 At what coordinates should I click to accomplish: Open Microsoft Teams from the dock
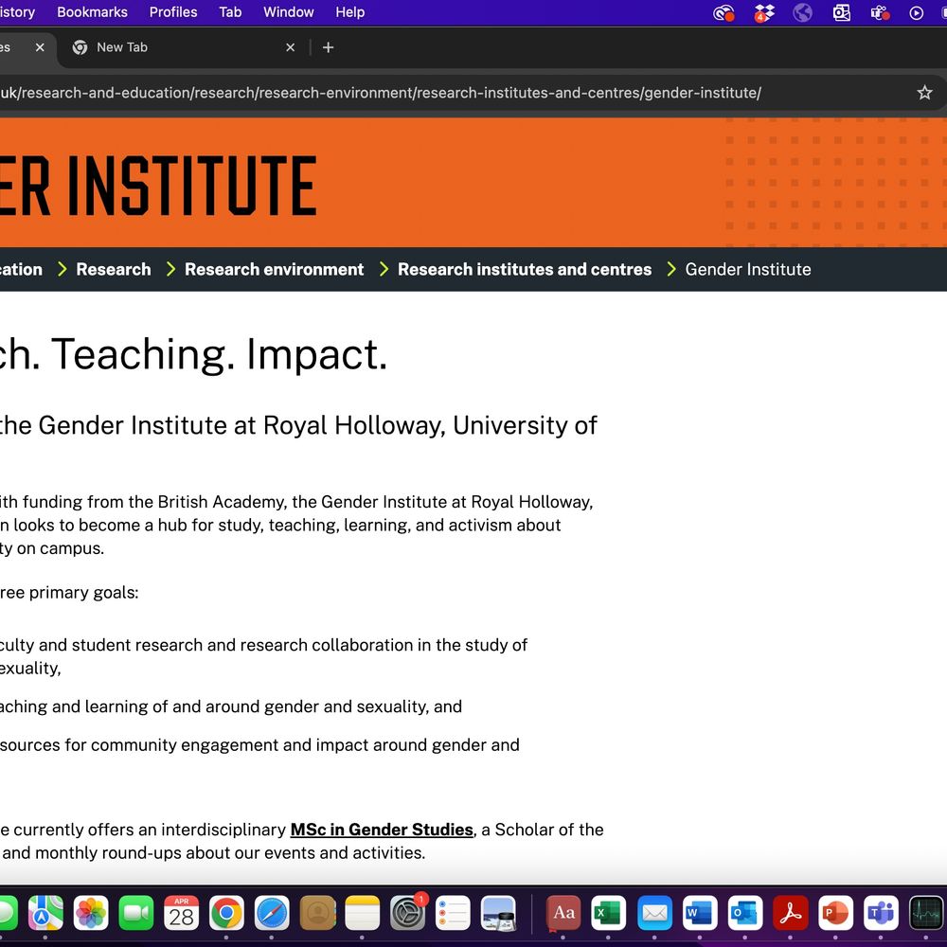[x=881, y=913]
